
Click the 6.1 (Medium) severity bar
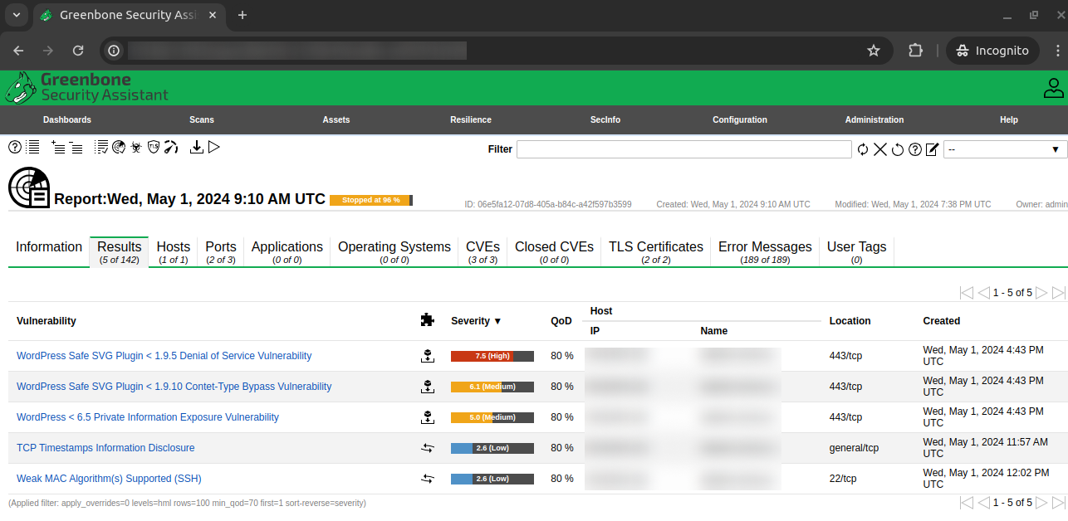click(492, 387)
